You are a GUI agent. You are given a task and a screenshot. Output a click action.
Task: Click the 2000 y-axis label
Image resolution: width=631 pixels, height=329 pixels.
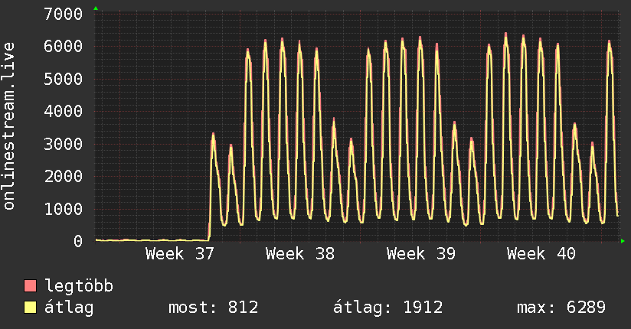pos(64,176)
